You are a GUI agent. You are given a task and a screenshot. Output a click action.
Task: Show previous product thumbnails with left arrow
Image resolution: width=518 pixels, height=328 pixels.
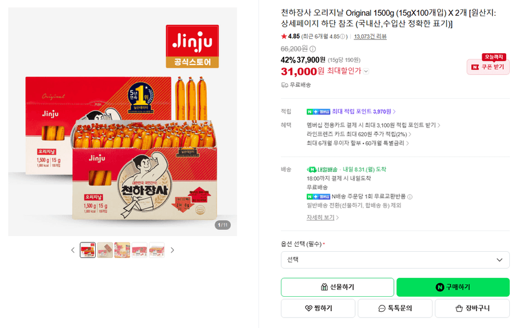click(x=73, y=250)
